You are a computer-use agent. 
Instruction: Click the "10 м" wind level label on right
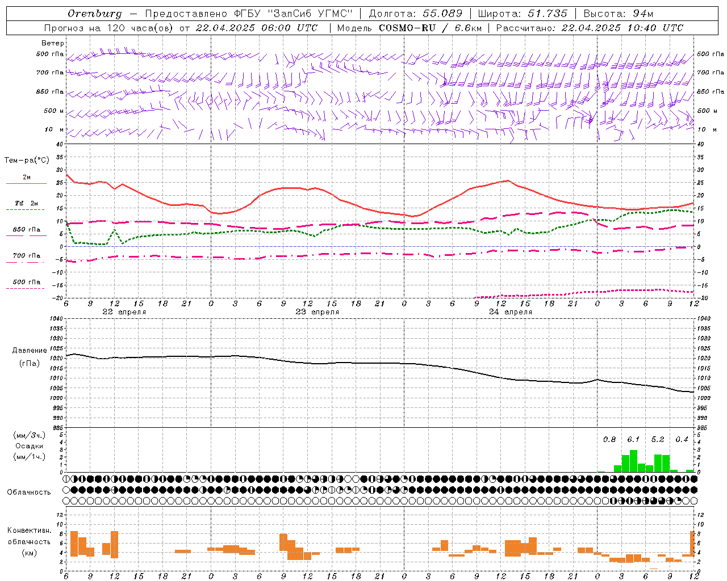click(707, 129)
